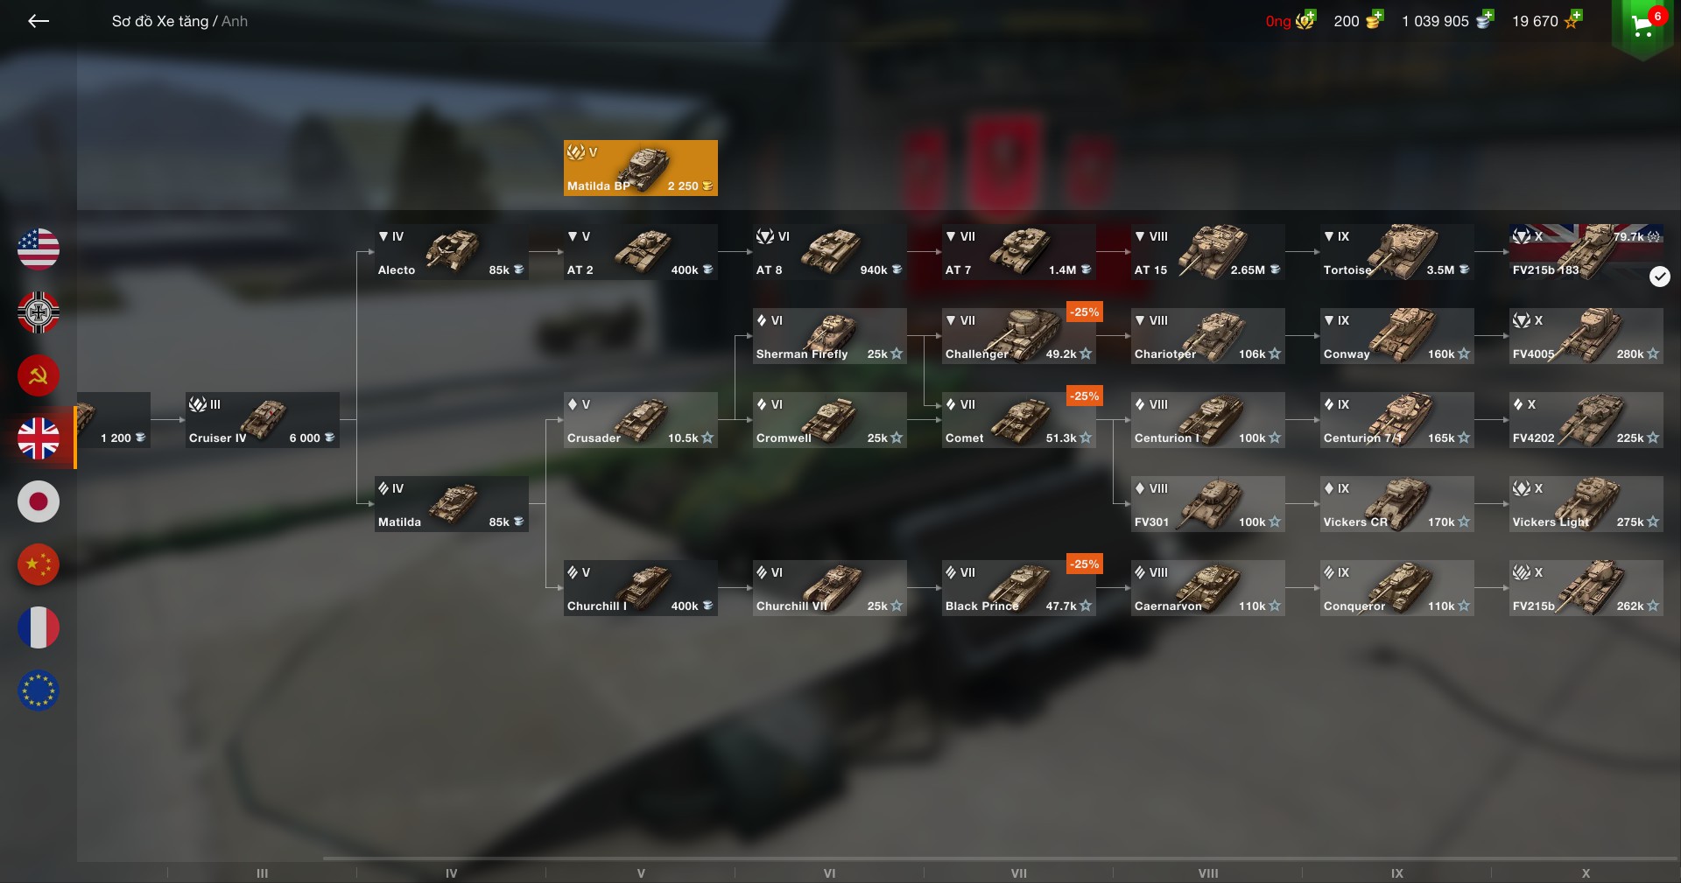The width and height of the screenshot is (1681, 883).
Task: Open the shopping cart
Action: pos(1643,26)
